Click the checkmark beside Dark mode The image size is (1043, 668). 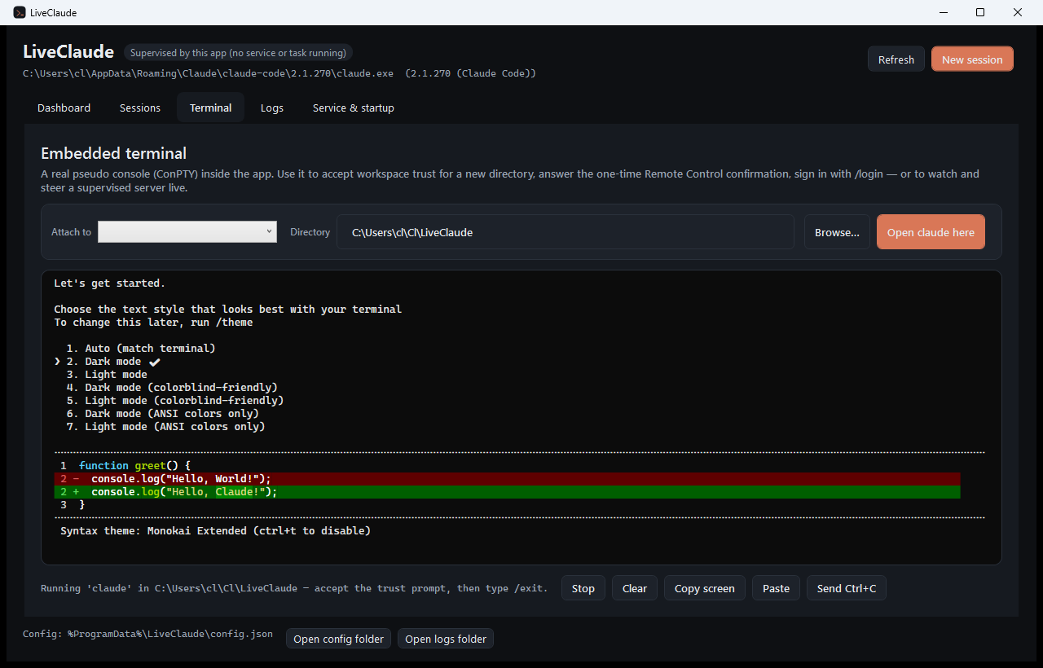coord(155,362)
